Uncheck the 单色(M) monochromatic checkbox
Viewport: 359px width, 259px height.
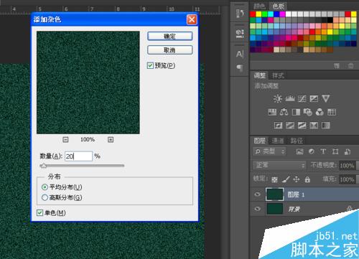pyautogui.click(x=39, y=212)
